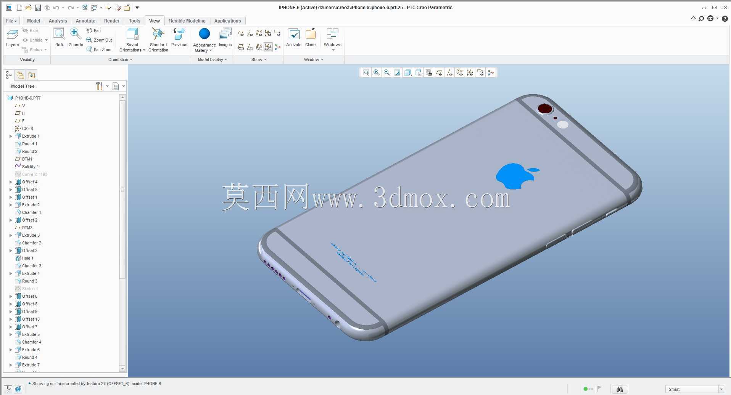Save the model with the floppy disk icon
Image resolution: width=731 pixels, height=395 pixels.
(38, 8)
